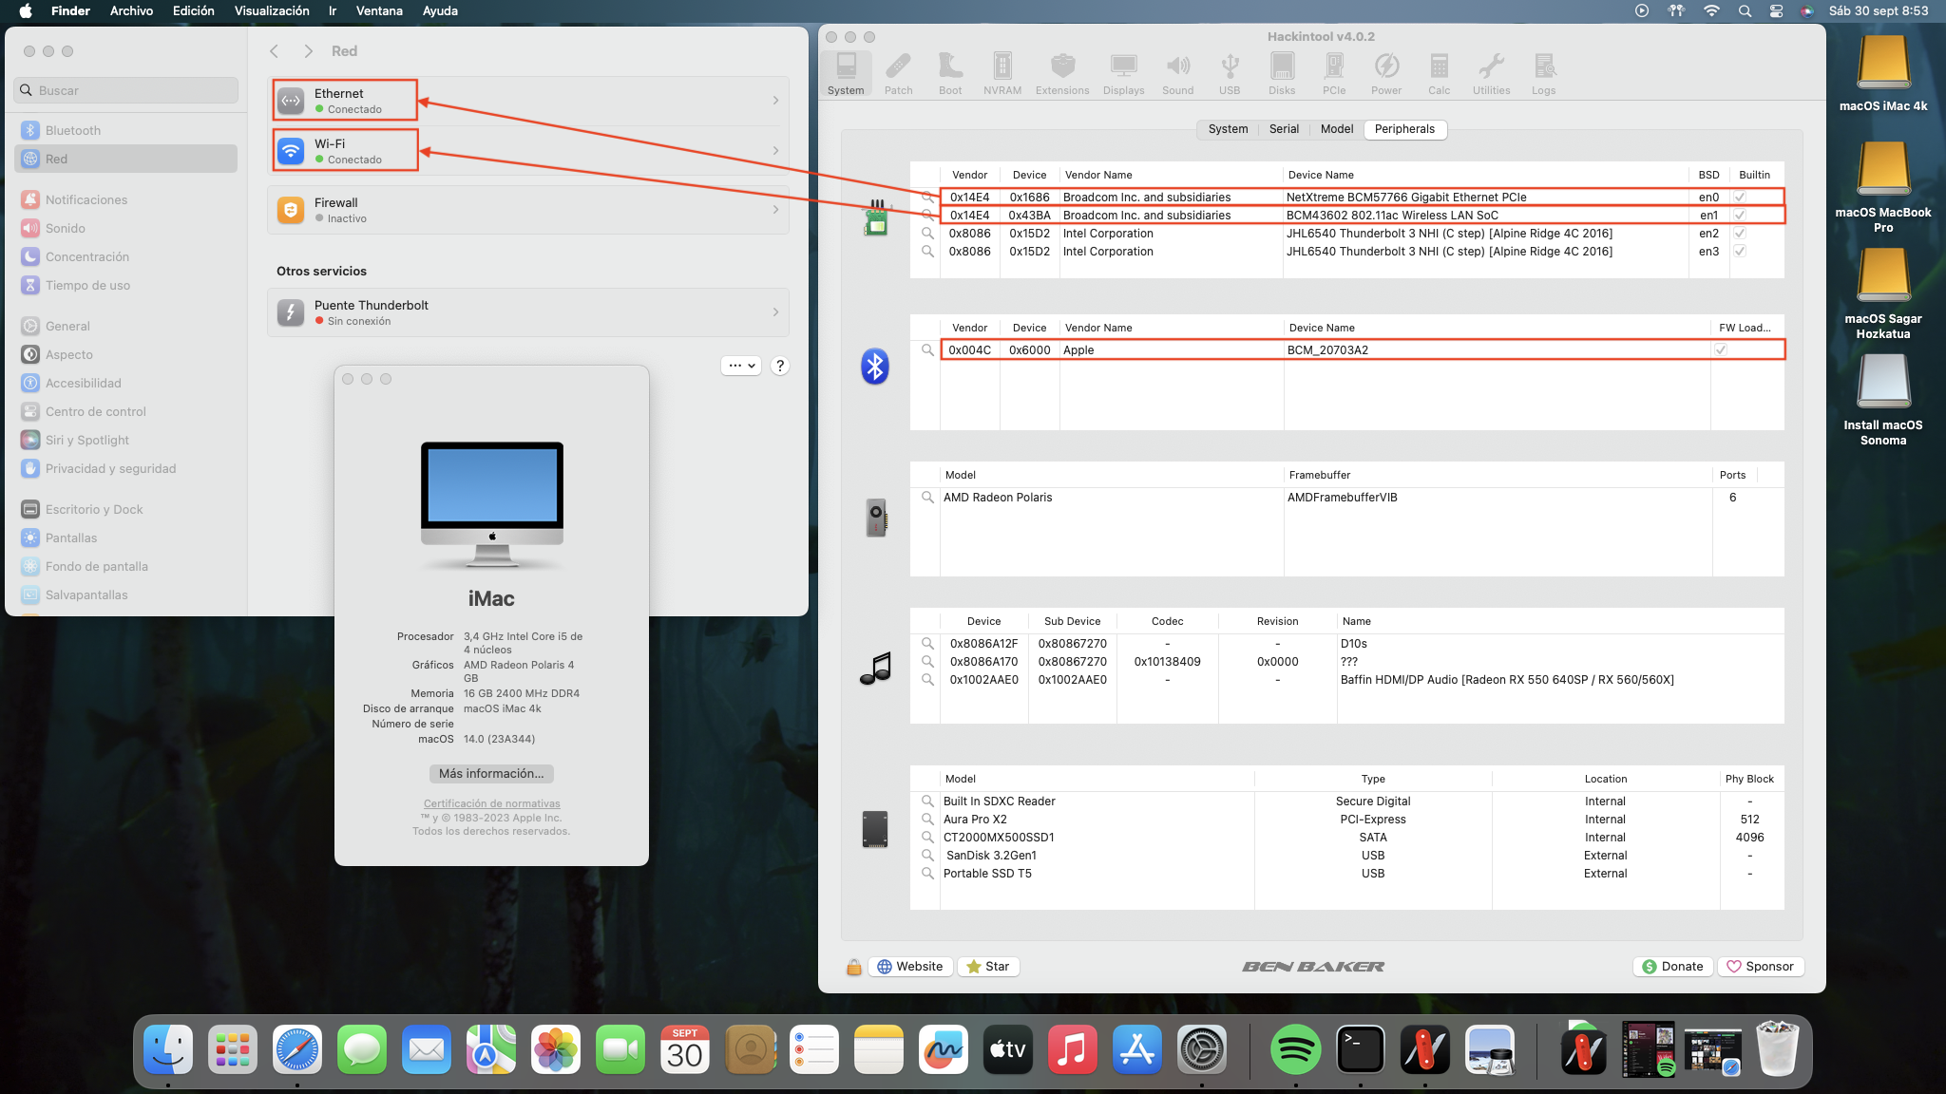The image size is (1946, 1094).
Task: Expand the Wi-Fi network service row
Action: coord(528,151)
